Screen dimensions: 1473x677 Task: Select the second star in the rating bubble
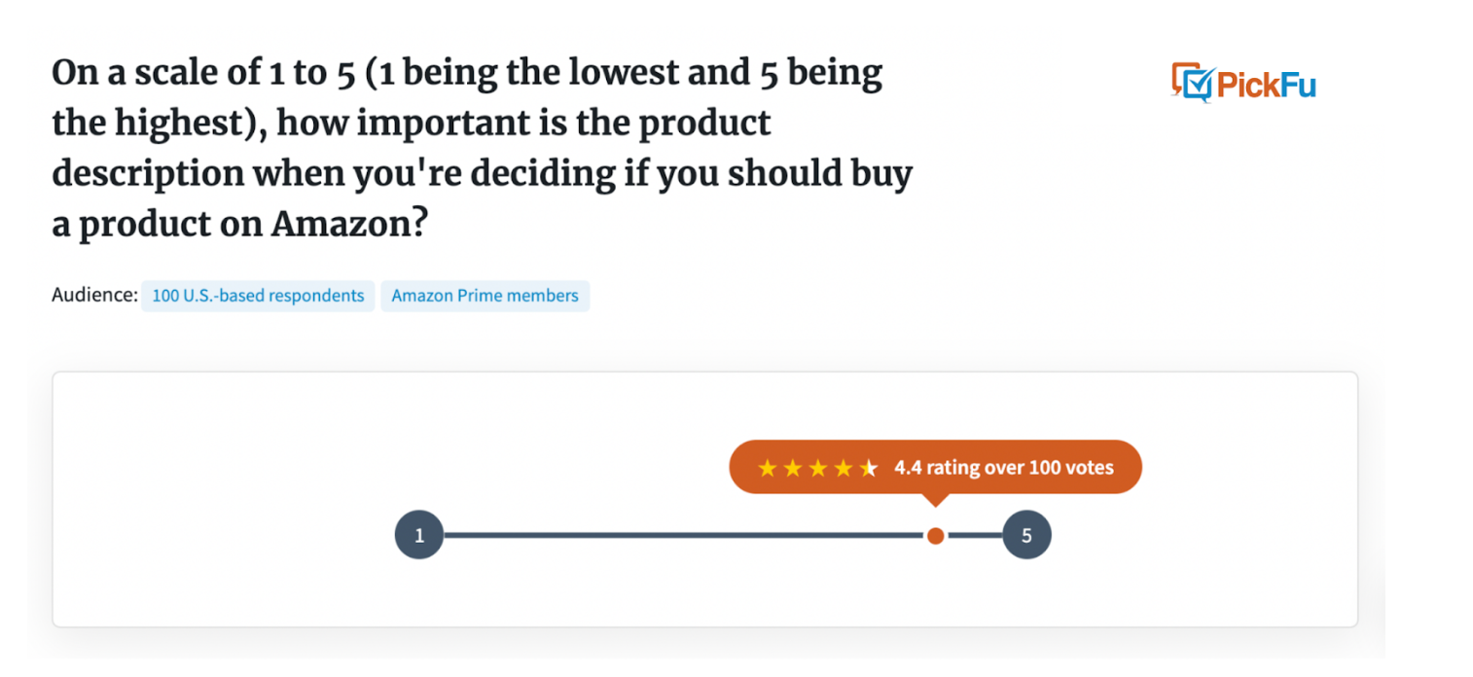(x=793, y=468)
